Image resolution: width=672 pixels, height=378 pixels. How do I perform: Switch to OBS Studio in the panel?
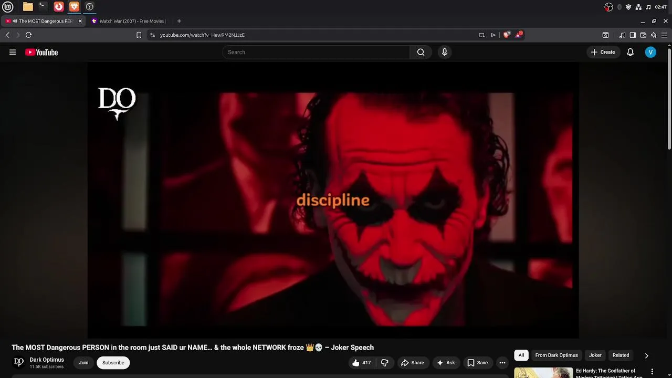point(90,7)
